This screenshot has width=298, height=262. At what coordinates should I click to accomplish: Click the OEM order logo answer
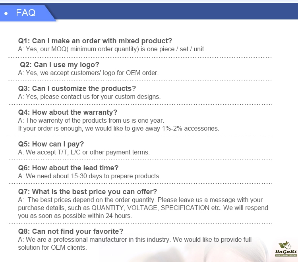tap(88, 73)
